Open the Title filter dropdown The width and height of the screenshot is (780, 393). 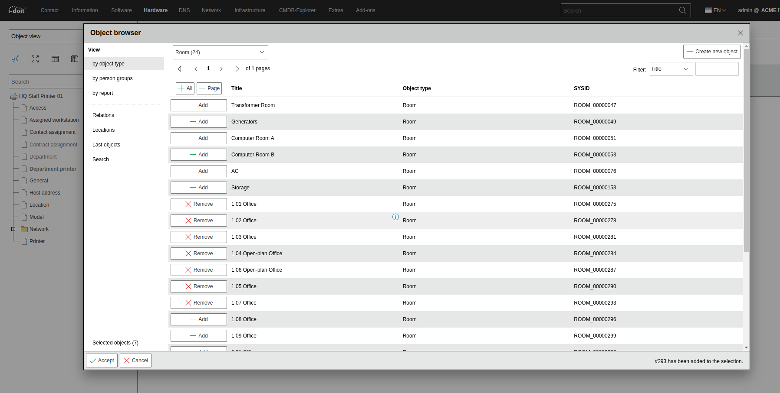(x=671, y=69)
